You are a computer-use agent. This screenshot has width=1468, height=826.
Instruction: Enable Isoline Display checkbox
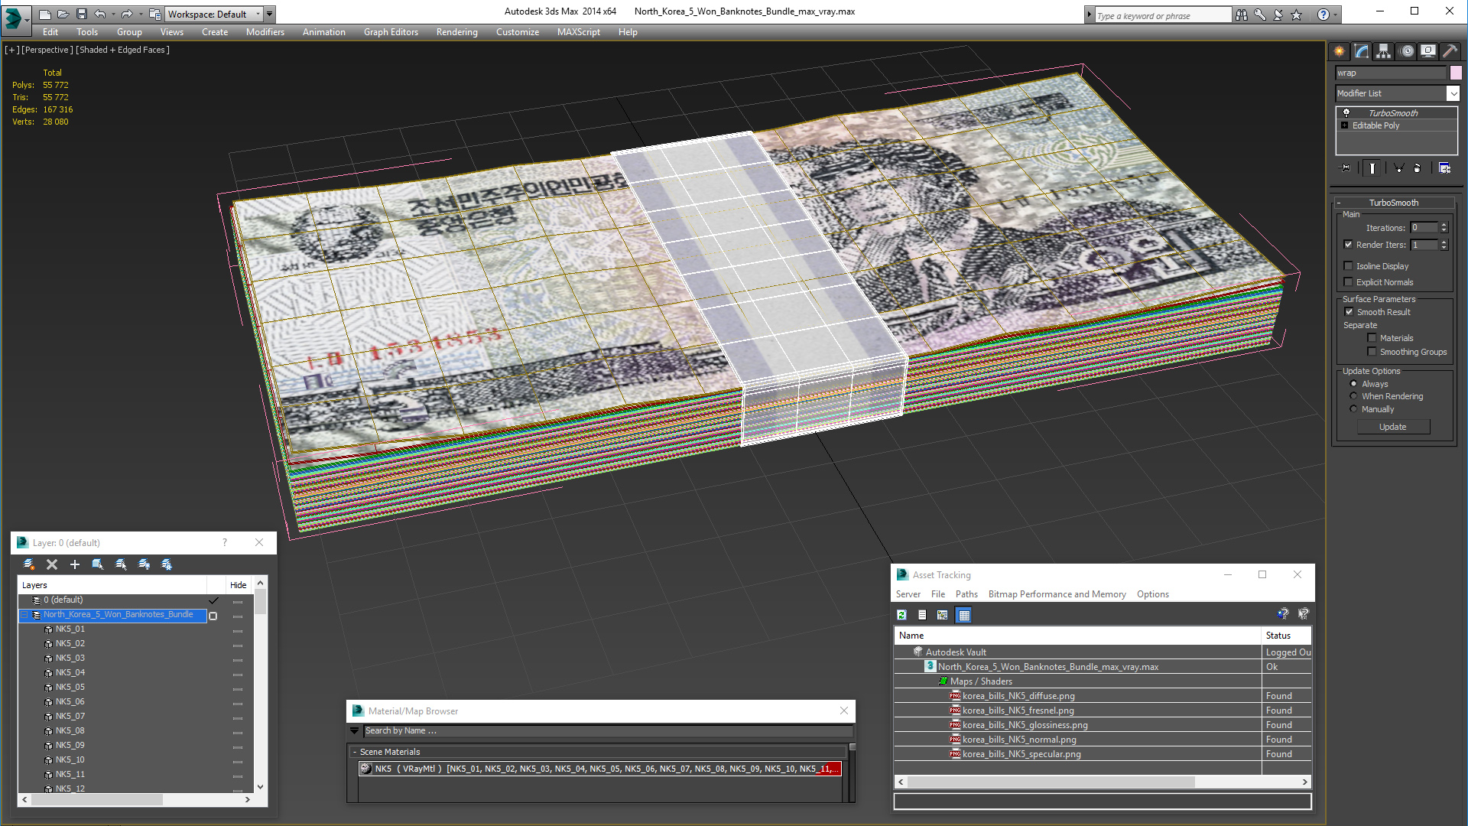[x=1349, y=266]
